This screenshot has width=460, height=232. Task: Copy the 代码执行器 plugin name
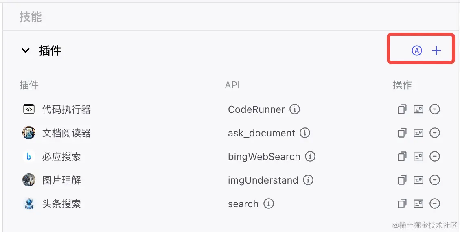(x=402, y=109)
